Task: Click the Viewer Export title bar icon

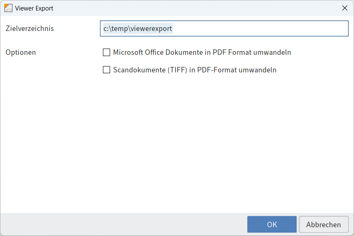Action: 8,8
